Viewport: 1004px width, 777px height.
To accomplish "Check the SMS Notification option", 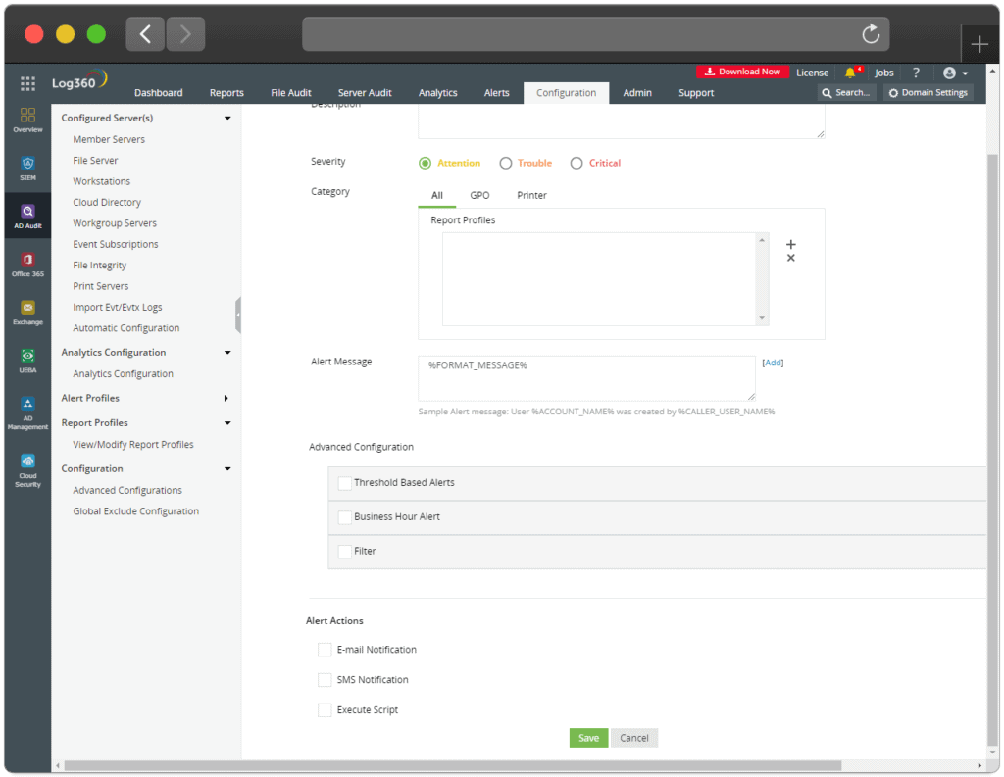I will click(x=325, y=680).
